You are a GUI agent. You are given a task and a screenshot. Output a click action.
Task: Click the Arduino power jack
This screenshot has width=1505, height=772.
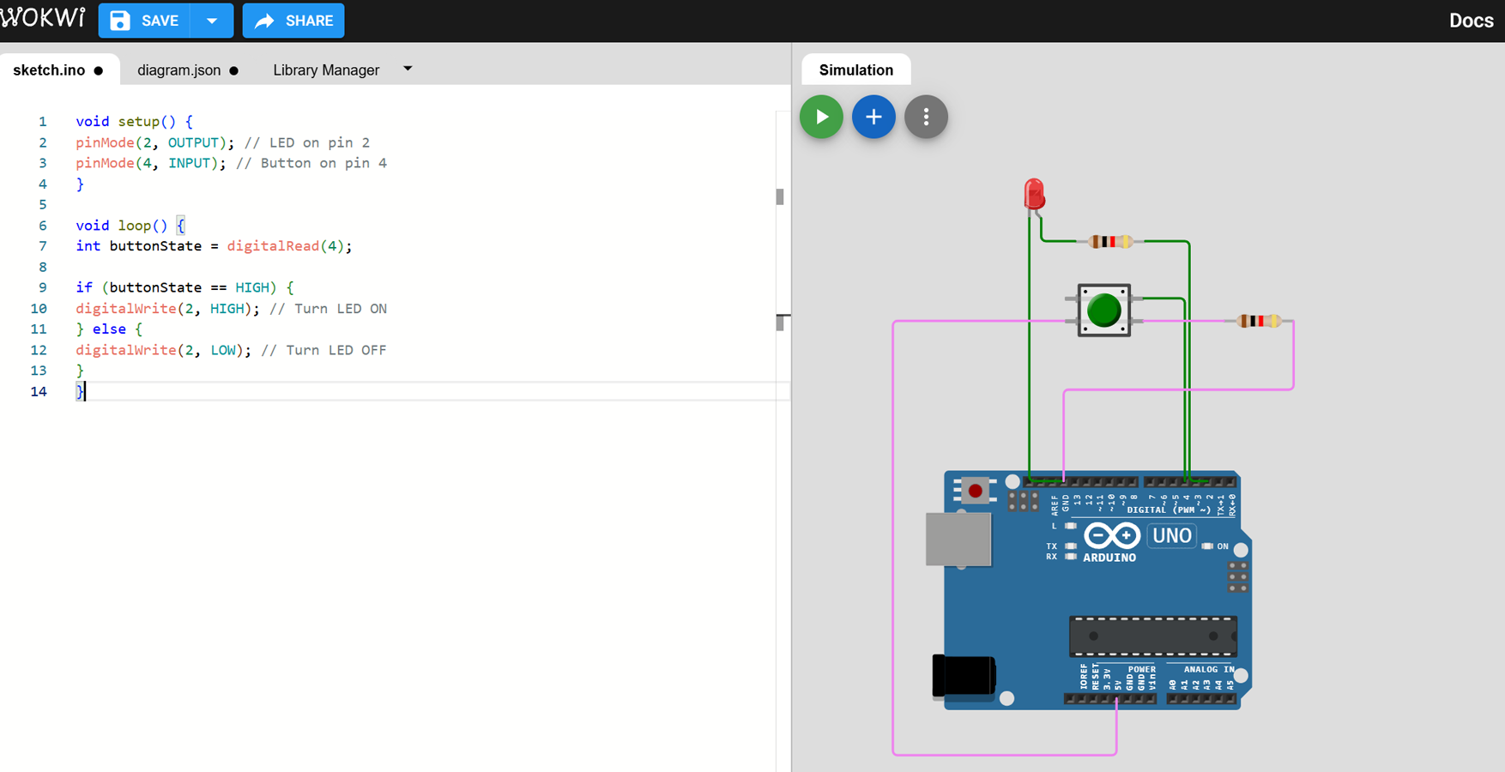click(x=964, y=676)
